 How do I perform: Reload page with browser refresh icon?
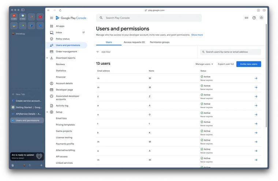tap(60, 10)
